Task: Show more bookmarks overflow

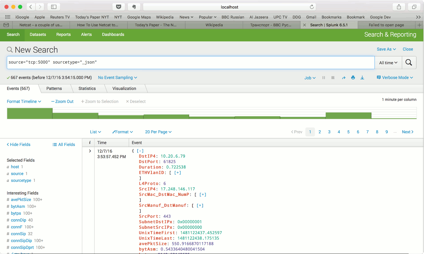Action: click(418, 17)
